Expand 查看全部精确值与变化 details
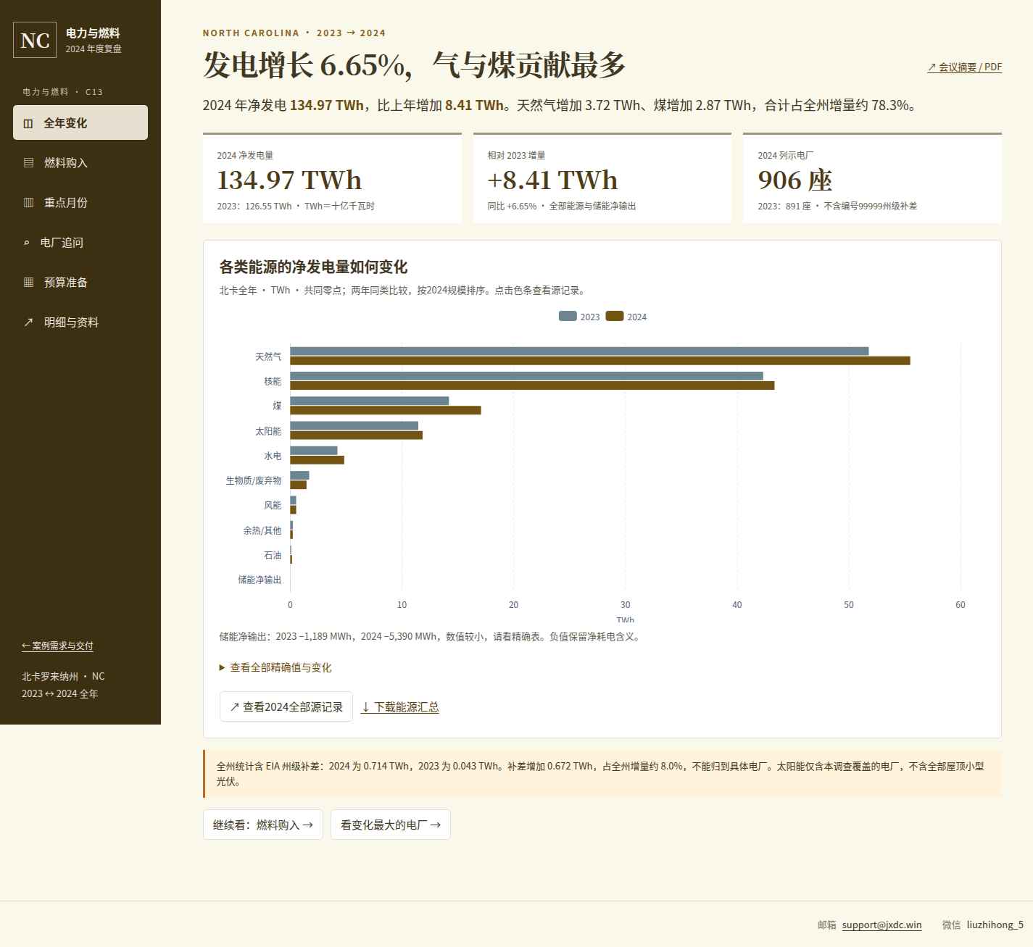This screenshot has width=1033, height=947. pyautogui.click(x=275, y=667)
